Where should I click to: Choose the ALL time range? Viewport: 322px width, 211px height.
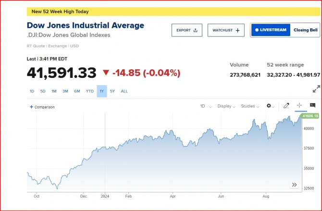coord(124,91)
